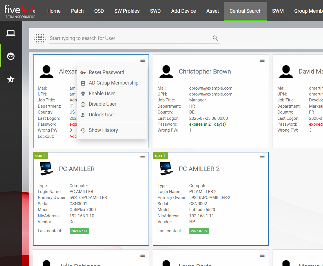Image resolution: width=323 pixels, height=266 pixels.
Task: Click the dotted grid icon beside search
Action: click(x=40, y=38)
